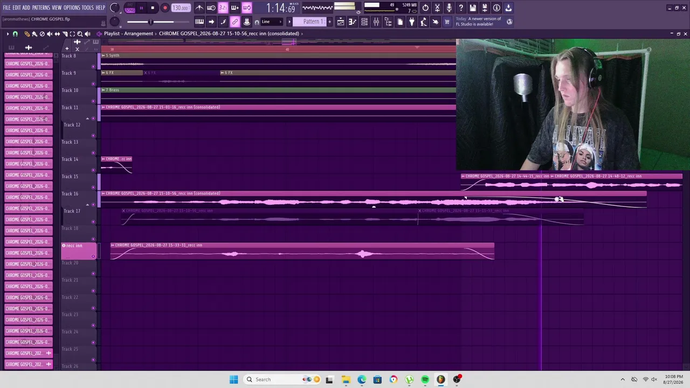This screenshot has height=388, width=690.
Task: Open the 5 Synth clip menu arrow
Action: 103,56
